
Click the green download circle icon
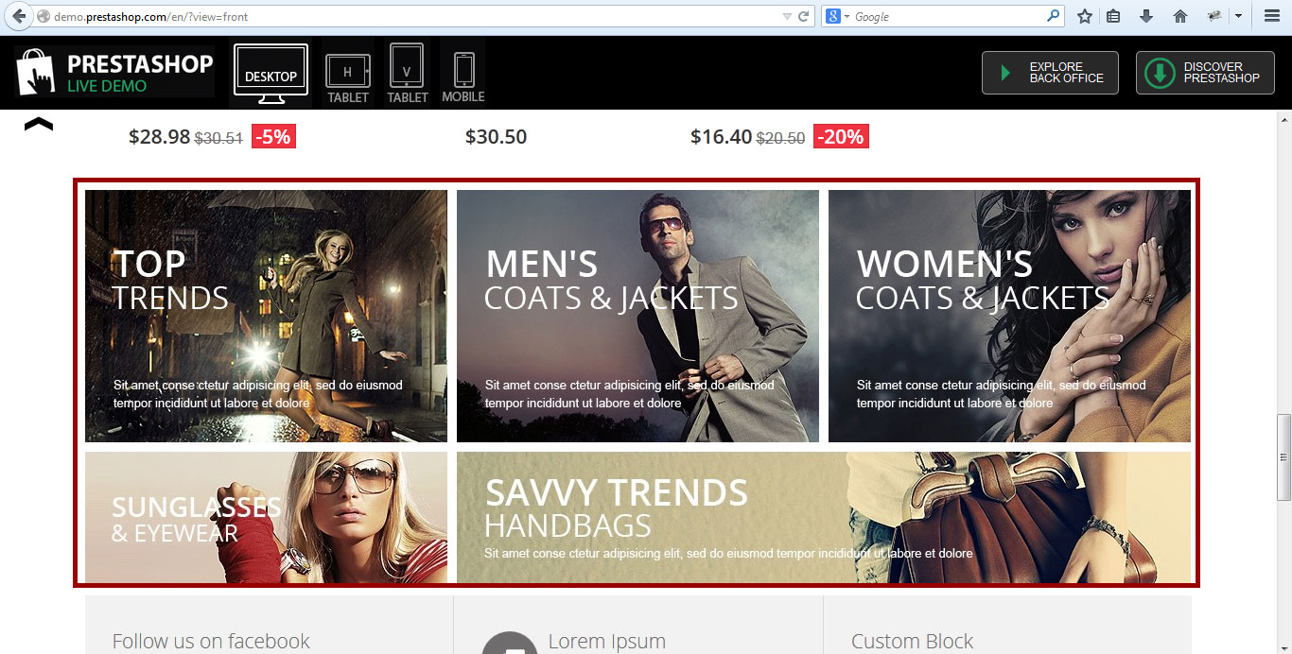point(1160,73)
